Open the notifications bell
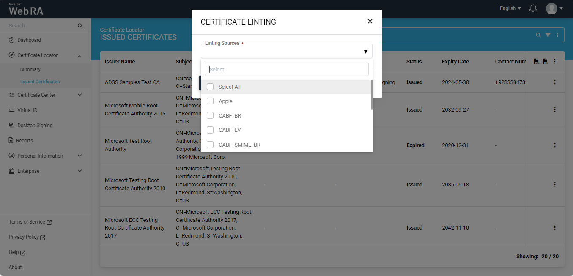Screen dimensions: 573x276 tap(533, 8)
